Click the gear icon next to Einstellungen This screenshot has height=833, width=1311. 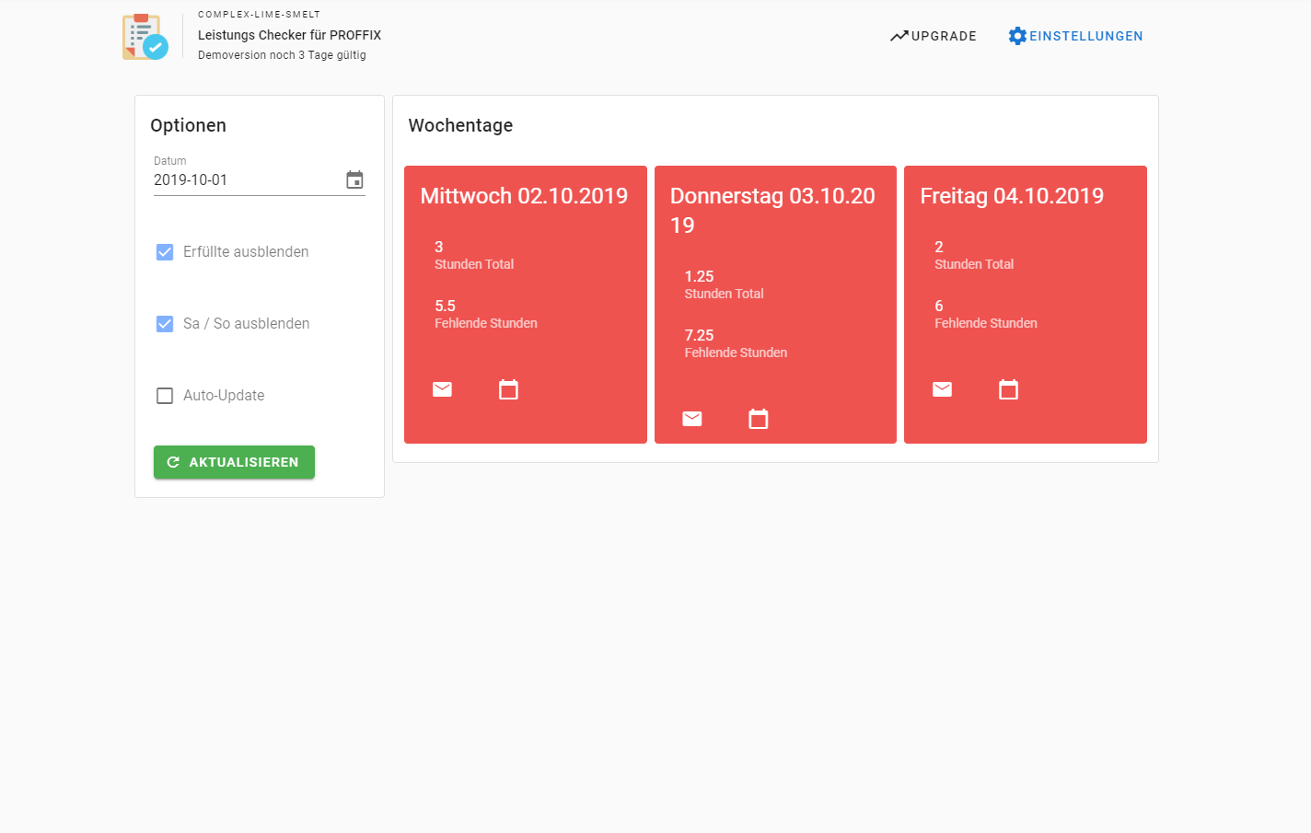[x=1017, y=35]
